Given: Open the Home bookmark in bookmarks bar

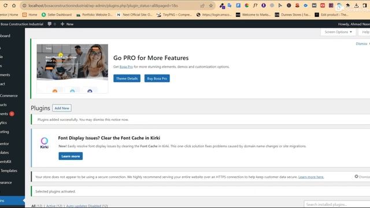Looking at the screenshot, I should coord(29,14).
